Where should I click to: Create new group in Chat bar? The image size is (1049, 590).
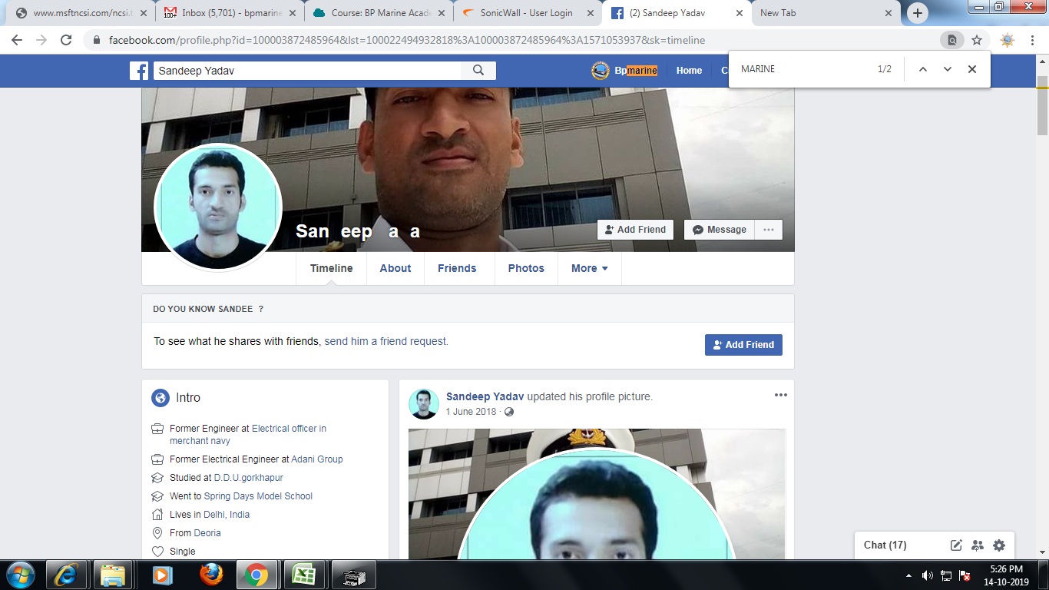tap(978, 545)
